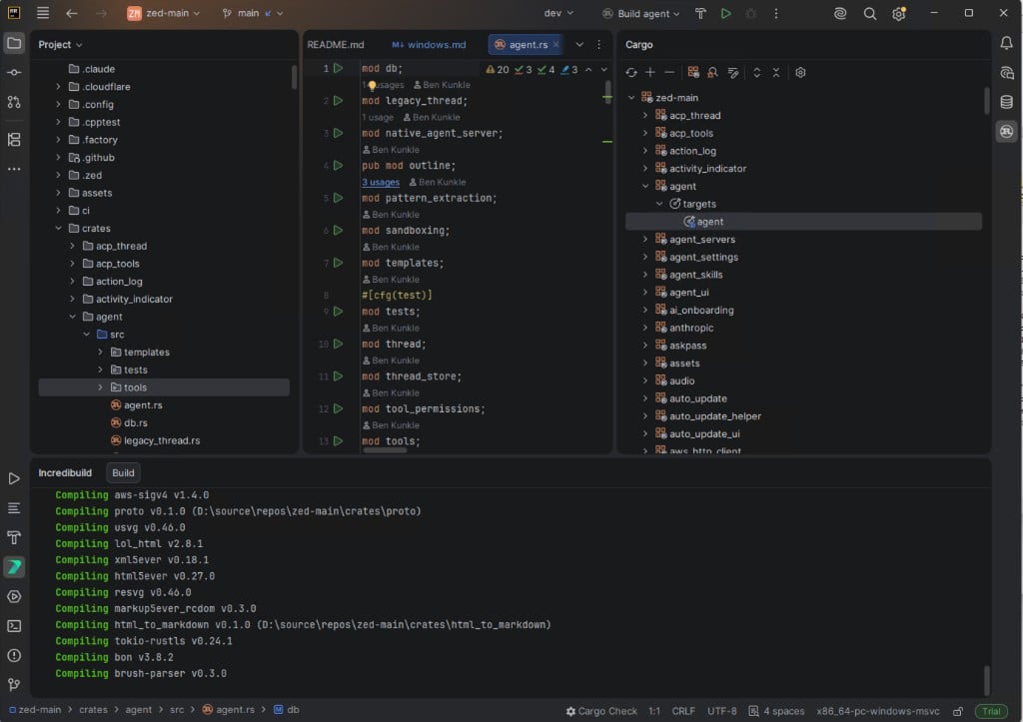
Task: Open the Commit tool window icon
Action: click(x=14, y=72)
